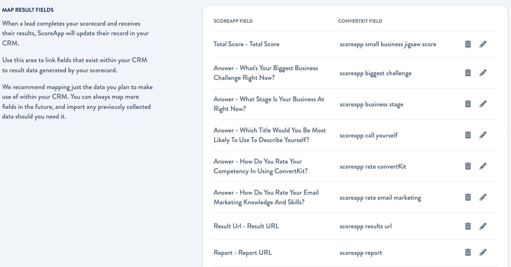Edit the Report URL mapping
The image size is (511, 267).
(483, 252)
